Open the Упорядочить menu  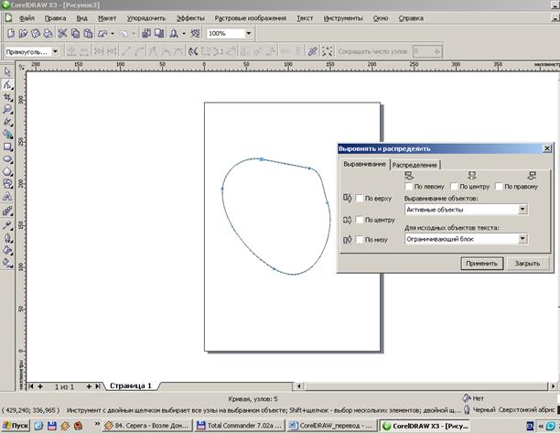(x=146, y=18)
